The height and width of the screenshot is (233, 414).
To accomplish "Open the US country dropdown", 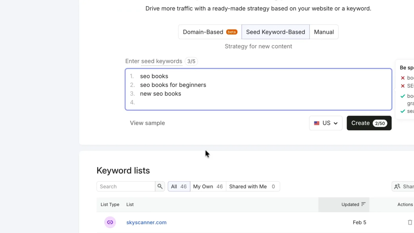I will pyautogui.click(x=326, y=123).
